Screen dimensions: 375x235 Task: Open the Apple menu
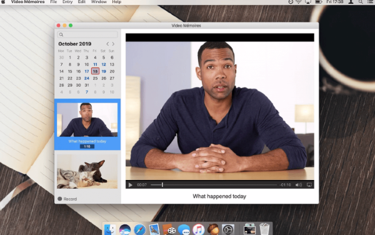coord(3,2)
